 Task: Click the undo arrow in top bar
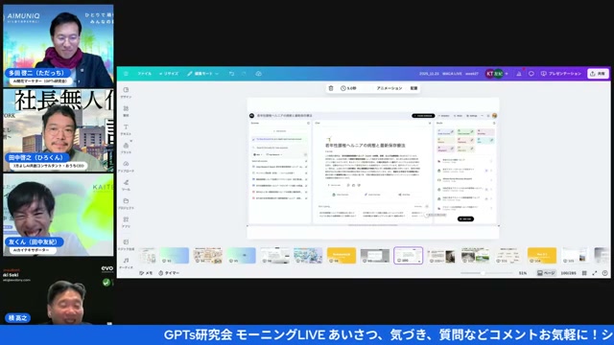tap(231, 74)
